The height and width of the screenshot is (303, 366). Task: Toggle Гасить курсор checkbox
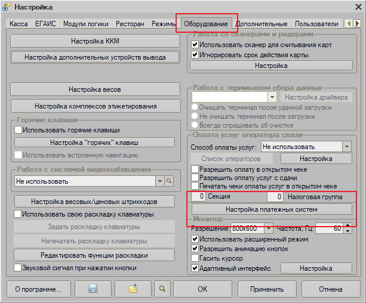tap(195, 258)
